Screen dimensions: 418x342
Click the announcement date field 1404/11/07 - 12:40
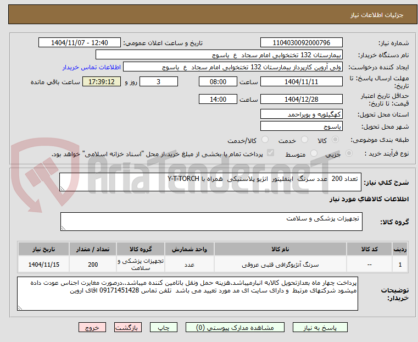(80, 43)
